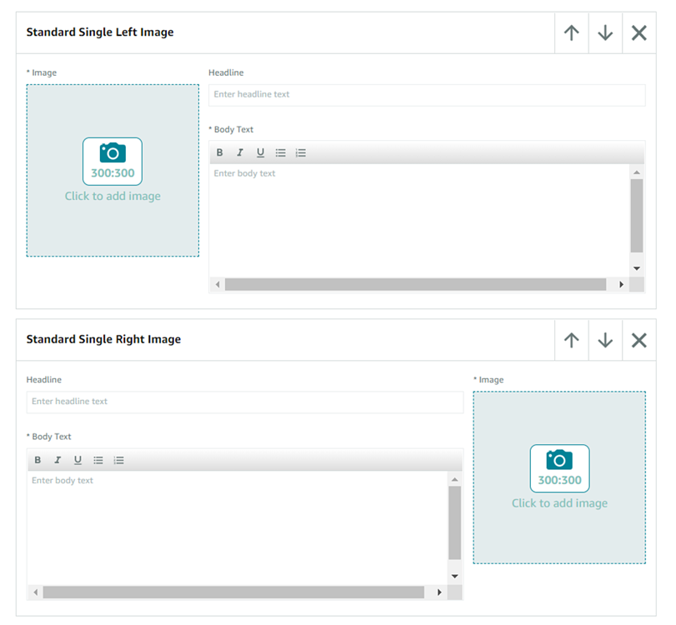Image resolution: width=676 pixels, height=625 pixels.
Task: Toggle underline in Left Image body text toolbar
Action: point(260,153)
